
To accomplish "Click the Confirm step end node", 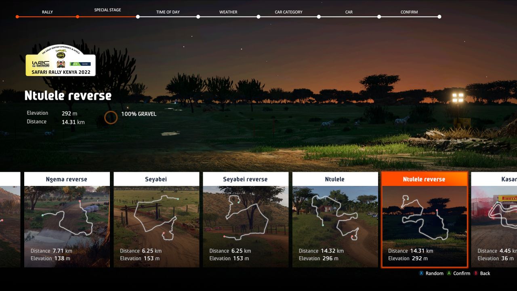I will click(439, 17).
